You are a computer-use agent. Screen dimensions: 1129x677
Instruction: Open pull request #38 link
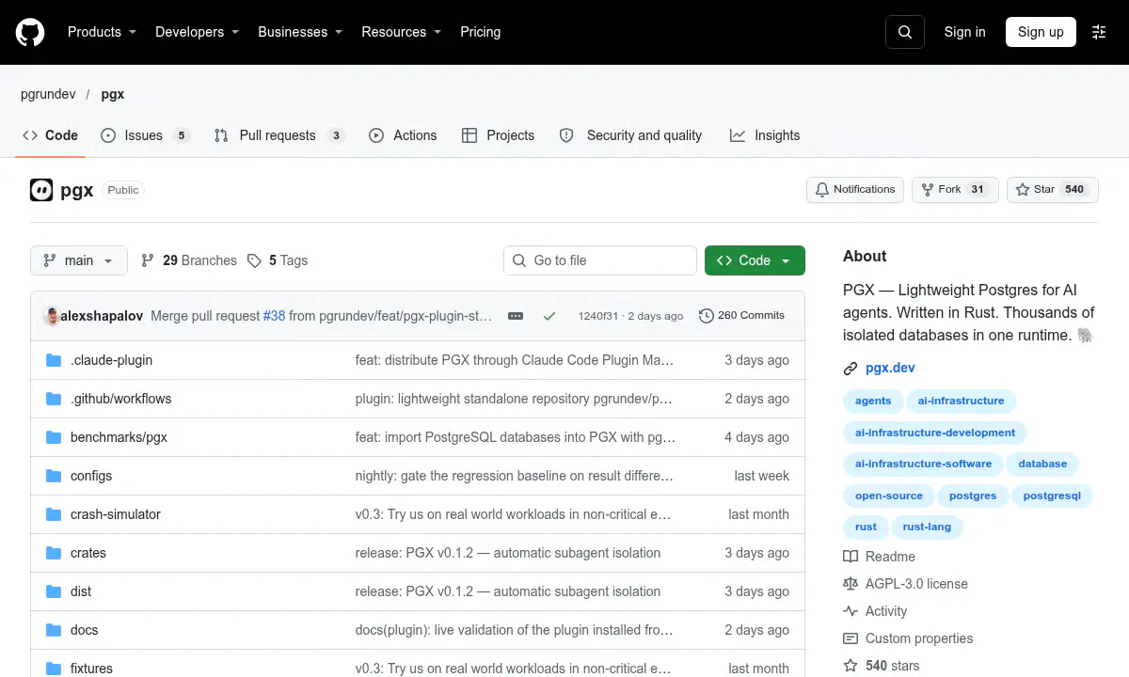pyautogui.click(x=274, y=316)
